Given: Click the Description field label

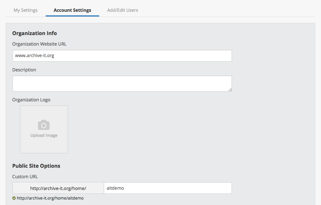Looking at the screenshot, I should pos(24,70).
